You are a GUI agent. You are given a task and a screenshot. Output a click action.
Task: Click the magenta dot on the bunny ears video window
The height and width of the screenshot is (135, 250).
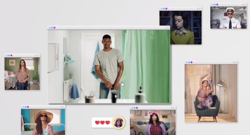pos(137,108)
